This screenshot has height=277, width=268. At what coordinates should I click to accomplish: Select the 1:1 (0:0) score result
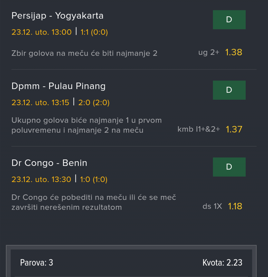[94, 32]
